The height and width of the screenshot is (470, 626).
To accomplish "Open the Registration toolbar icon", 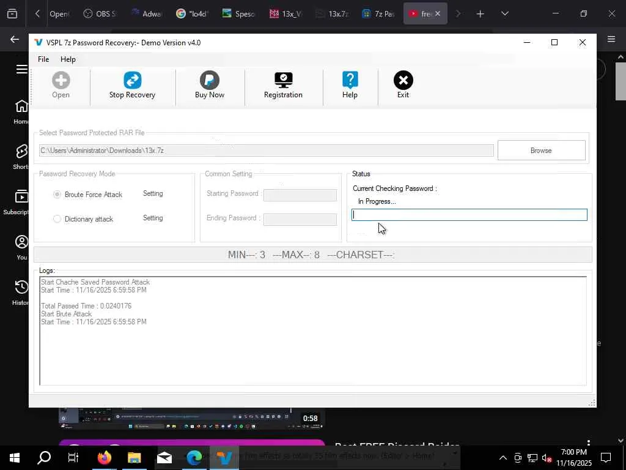I will pyautogui.click(x=283, y=85).
